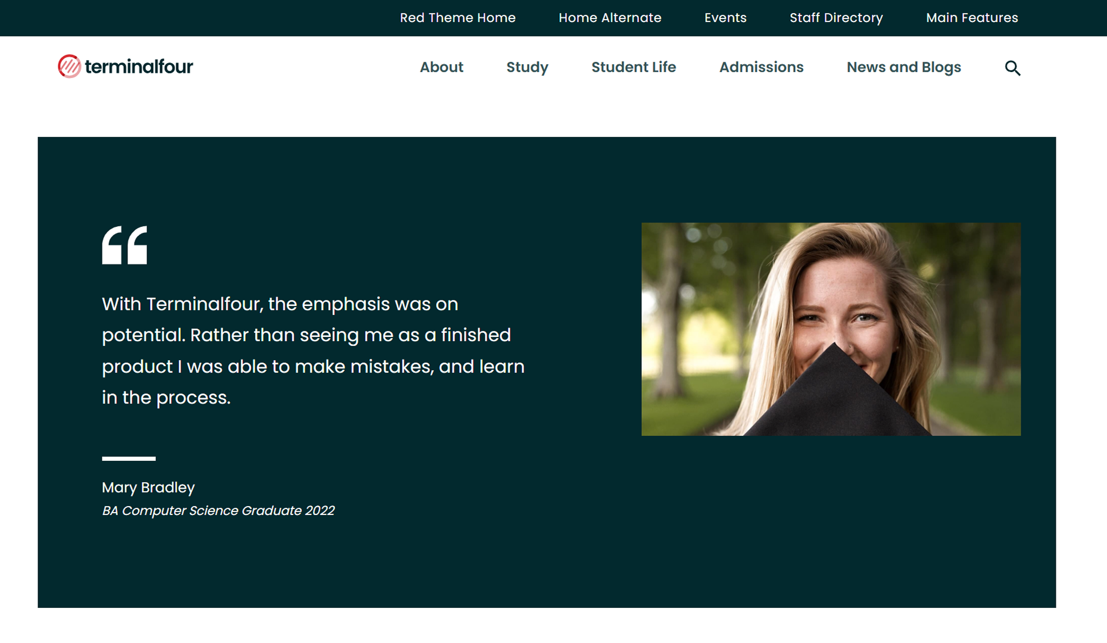Navigate to Staff Directory

click(x=836, y=18)
